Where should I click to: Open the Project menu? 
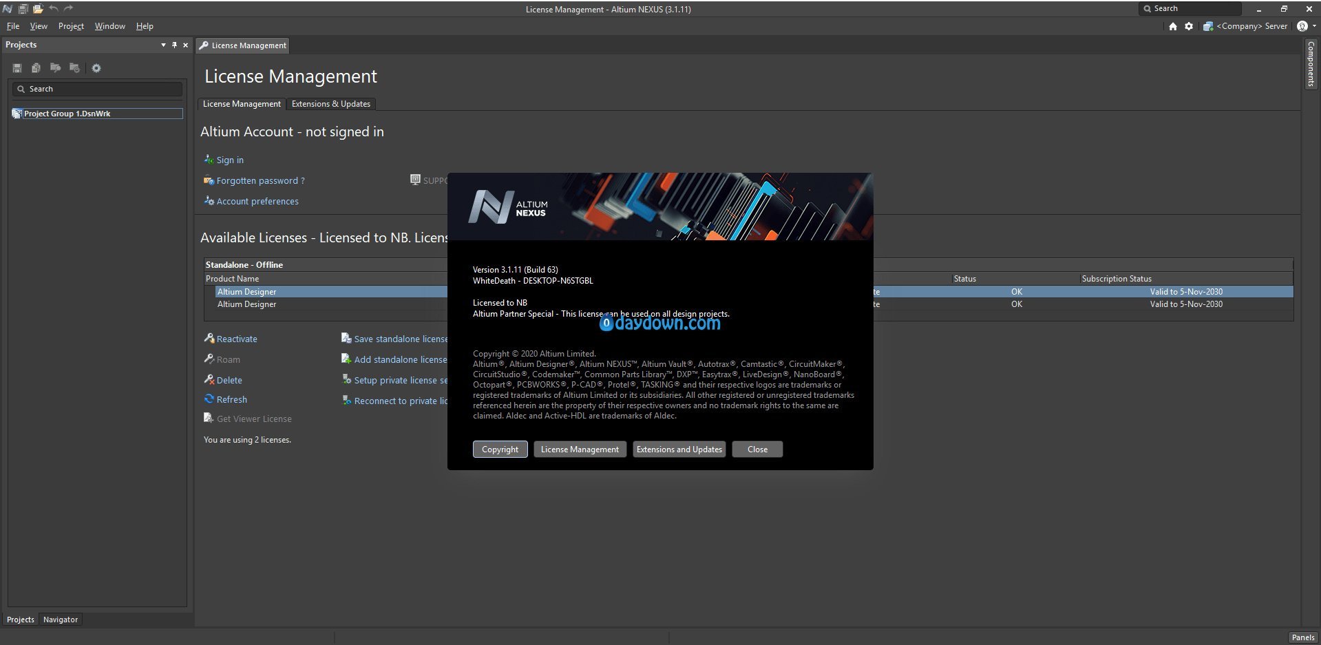71,26
